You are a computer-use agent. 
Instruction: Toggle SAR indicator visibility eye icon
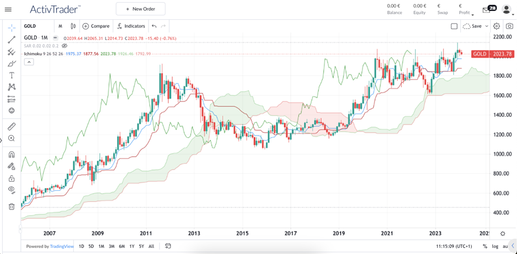[64, 46]
